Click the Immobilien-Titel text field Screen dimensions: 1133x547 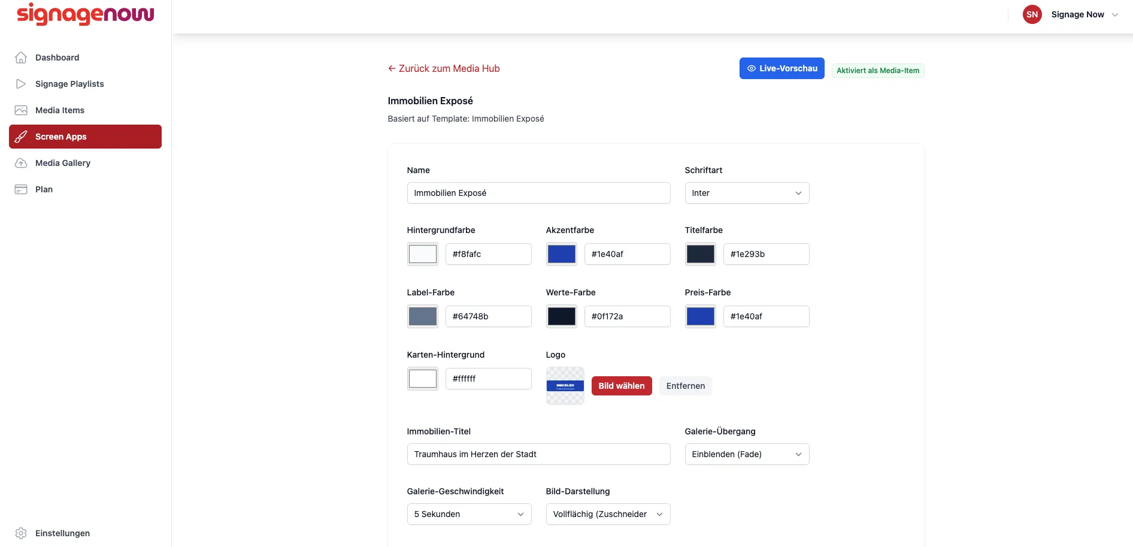pyautogui.click(x=538, y=454)
